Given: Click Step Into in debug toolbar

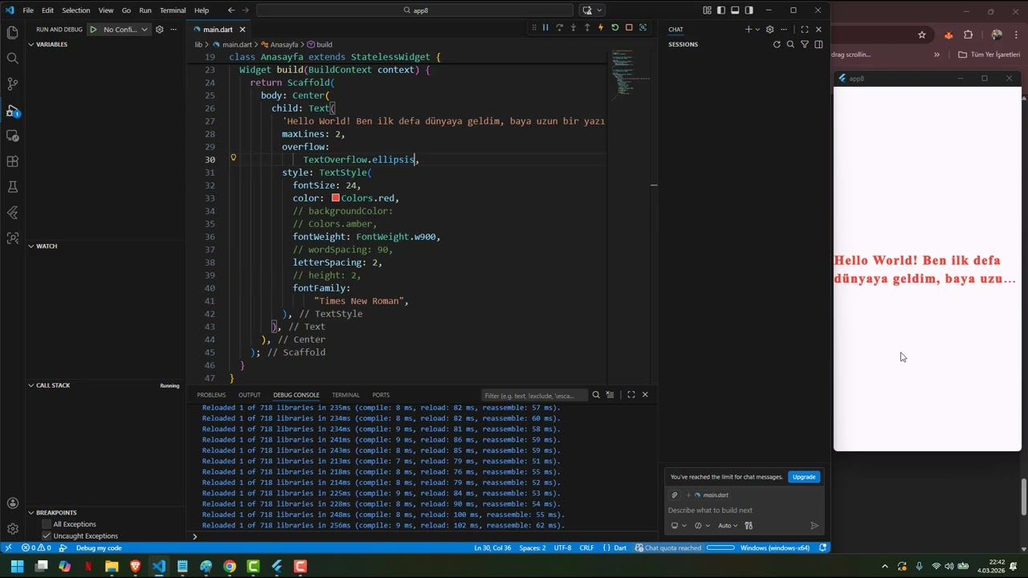Looking at the screenshot, I should click(x=573, y=27).
